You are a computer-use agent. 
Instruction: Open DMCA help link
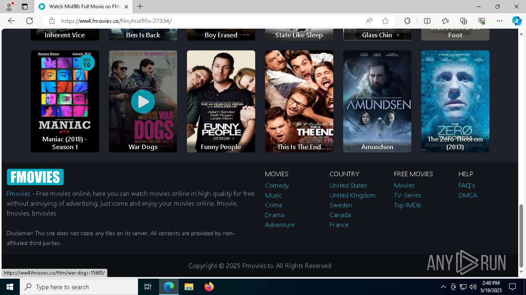click(468, 195)
